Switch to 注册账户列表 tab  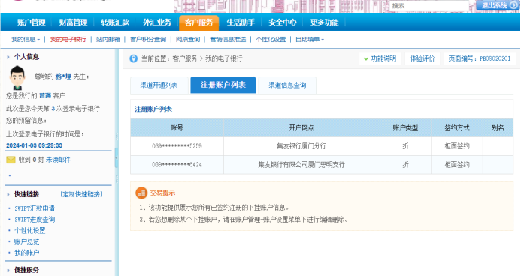[x=223, y=85]
